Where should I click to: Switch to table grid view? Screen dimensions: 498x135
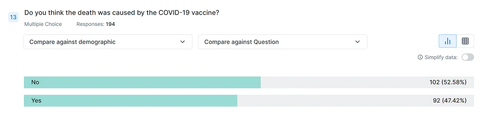click(465, 41)
